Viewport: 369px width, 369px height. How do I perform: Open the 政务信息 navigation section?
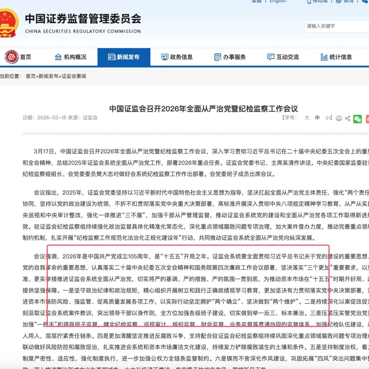pyautogui.click(x=177, y=57)
